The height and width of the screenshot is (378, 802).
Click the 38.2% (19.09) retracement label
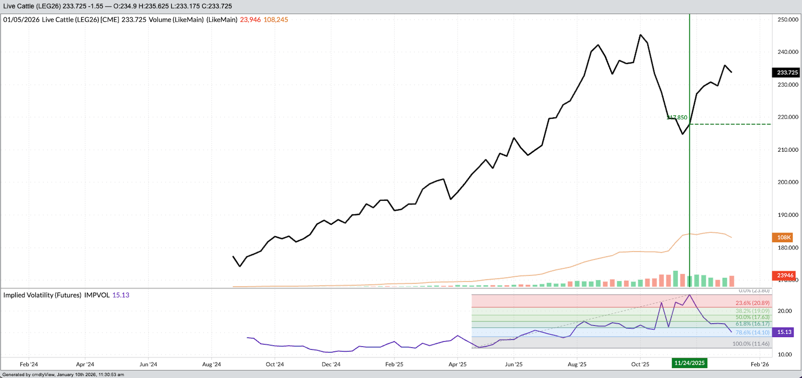coord(752,311)
